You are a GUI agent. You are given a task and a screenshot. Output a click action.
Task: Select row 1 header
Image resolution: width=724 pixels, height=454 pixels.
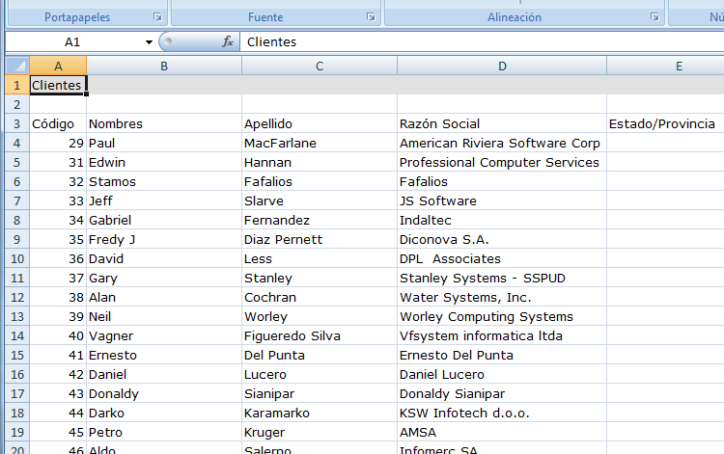click(17, 85)
